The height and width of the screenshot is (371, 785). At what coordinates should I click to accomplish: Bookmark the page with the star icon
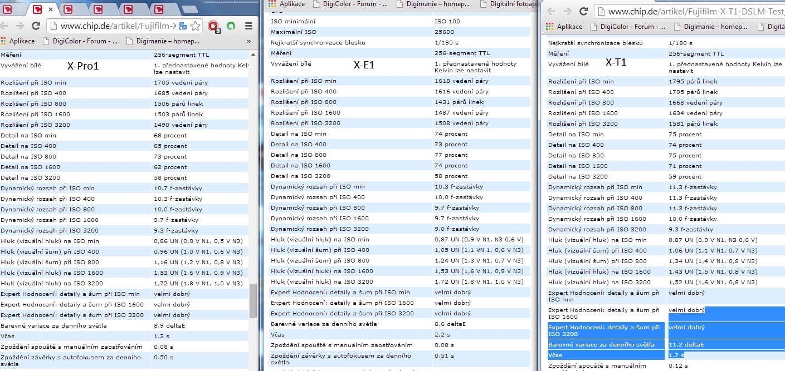point(196,26)
